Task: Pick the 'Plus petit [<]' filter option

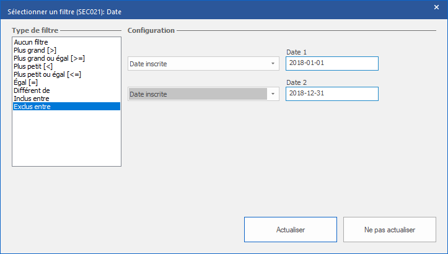Action: click(34, 66)
